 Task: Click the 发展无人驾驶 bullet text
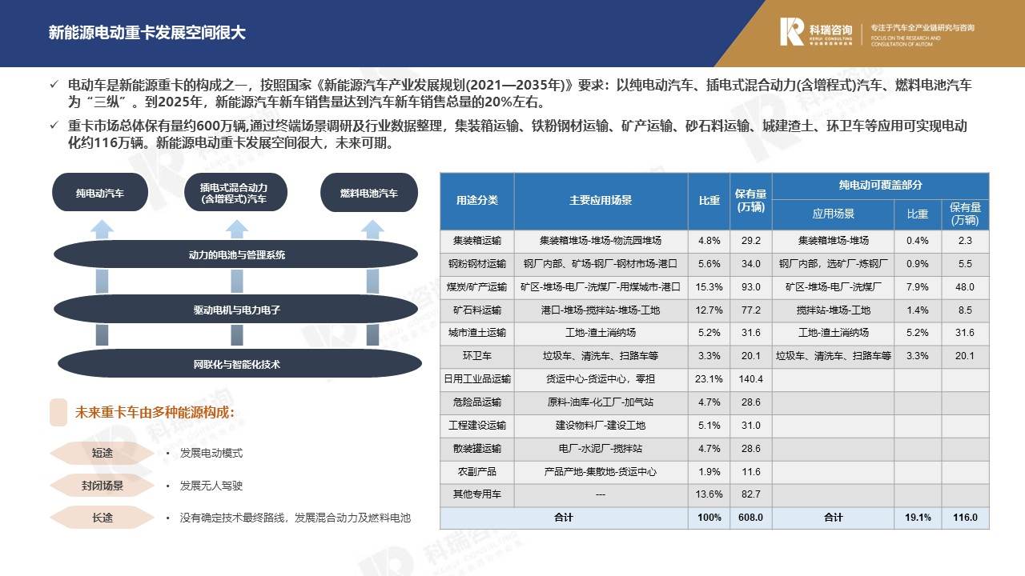pos(211,486)
